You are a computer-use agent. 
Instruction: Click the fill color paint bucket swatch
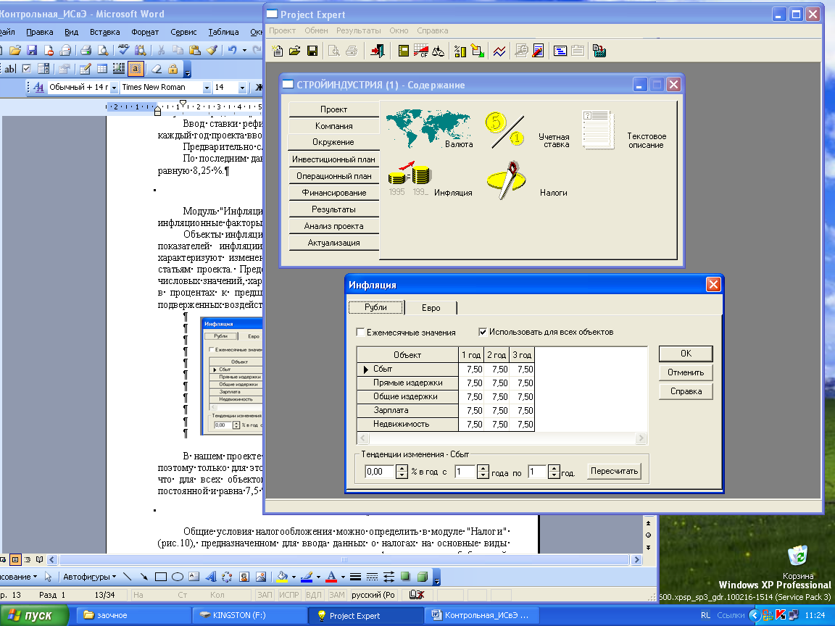(282, 577)
